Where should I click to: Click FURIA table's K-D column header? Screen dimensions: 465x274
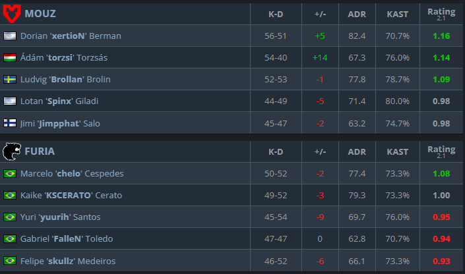276,151
